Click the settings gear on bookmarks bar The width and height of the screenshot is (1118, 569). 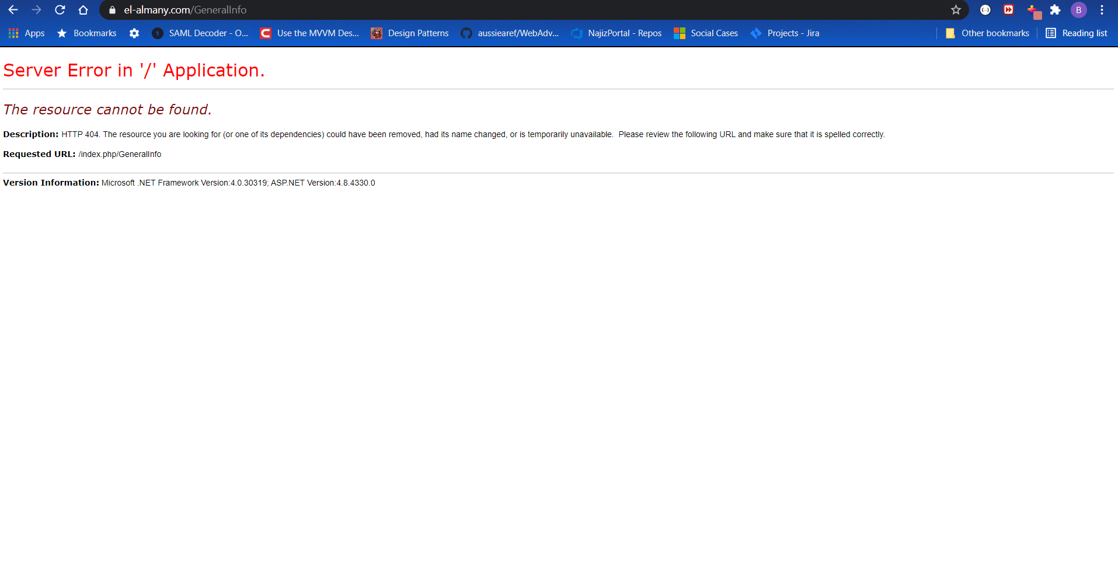134,33
